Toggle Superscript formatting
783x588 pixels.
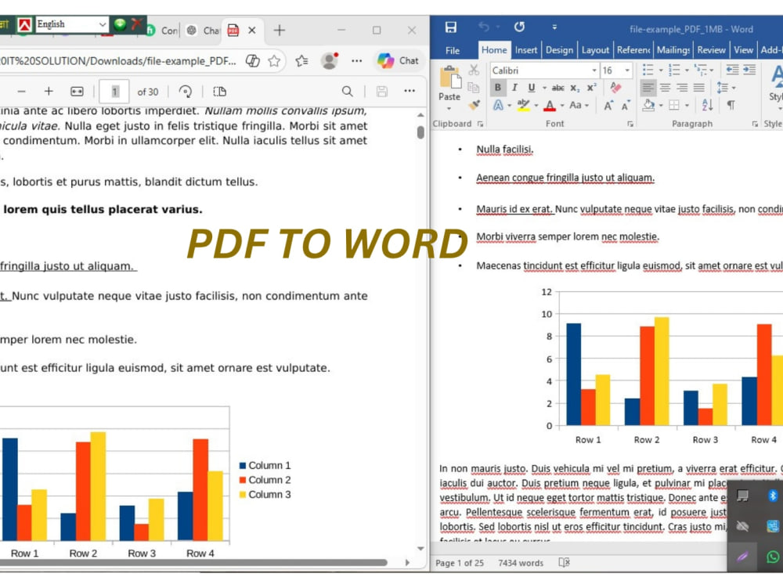591,88
